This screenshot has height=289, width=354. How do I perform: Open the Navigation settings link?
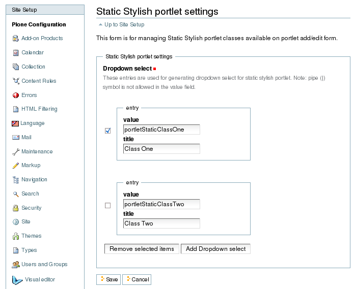[34, 180]
